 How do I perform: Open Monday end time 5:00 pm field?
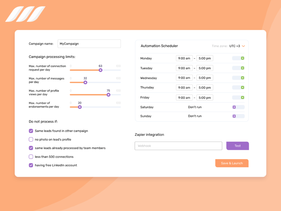pyautogui.click(x=205, y=58)
